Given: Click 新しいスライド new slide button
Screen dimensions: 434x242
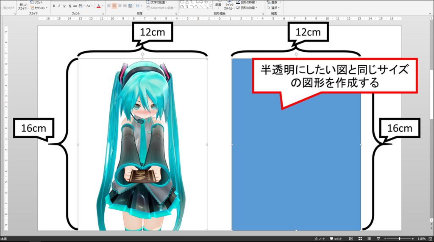Looking at the screenshot, I should (23, 6).
